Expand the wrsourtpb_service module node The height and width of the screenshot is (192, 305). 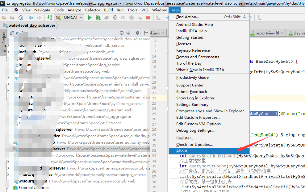click(8, 174)
